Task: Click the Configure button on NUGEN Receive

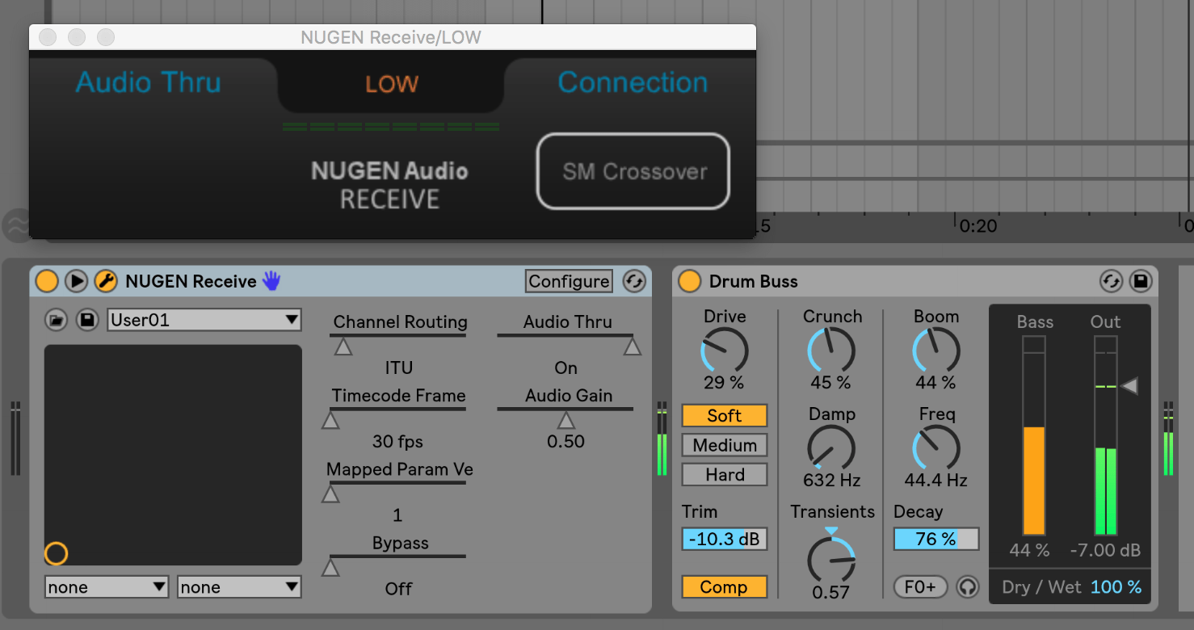Action: (x=569, y=281)
